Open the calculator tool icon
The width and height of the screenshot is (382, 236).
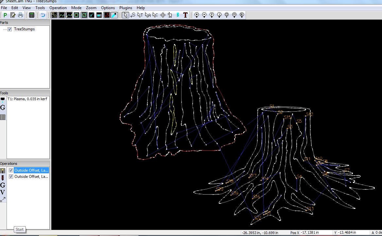[31, 15]
